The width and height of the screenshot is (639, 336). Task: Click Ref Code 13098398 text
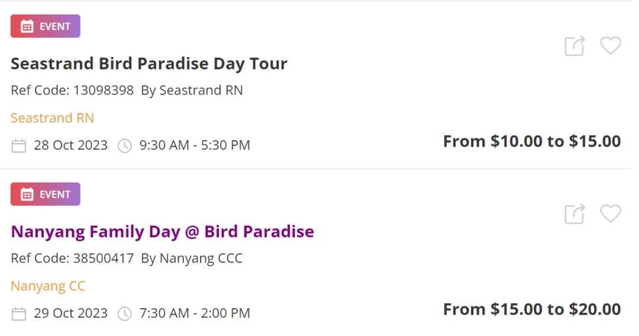click(x=72, y=90)
